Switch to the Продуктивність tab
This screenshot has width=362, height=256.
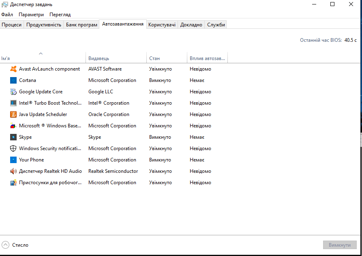click(44, 25)
